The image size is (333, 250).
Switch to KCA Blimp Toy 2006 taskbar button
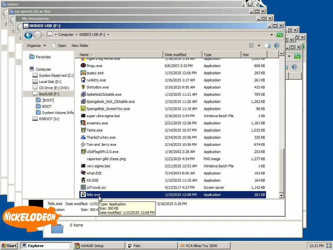(x=204, y=246)
